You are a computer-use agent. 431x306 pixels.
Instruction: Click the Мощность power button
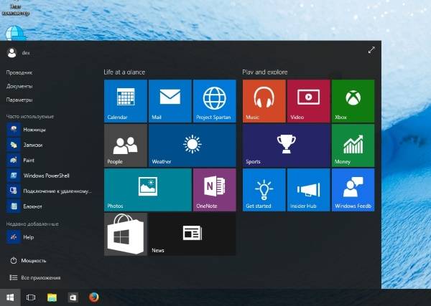point(28,260)
